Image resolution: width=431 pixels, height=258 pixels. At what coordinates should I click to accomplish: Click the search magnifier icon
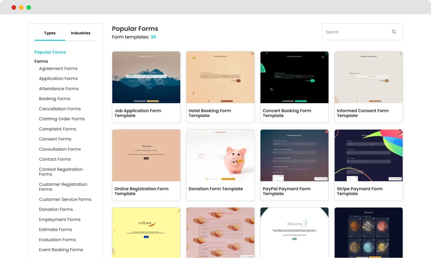[x=394, y=32]
